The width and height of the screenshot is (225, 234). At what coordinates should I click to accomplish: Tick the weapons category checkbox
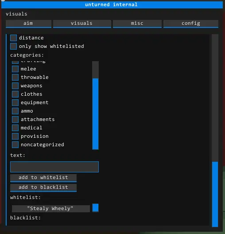15,86
